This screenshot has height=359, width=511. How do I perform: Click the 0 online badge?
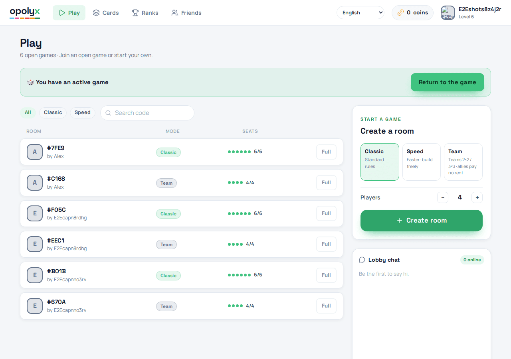(x=472, y=260)
